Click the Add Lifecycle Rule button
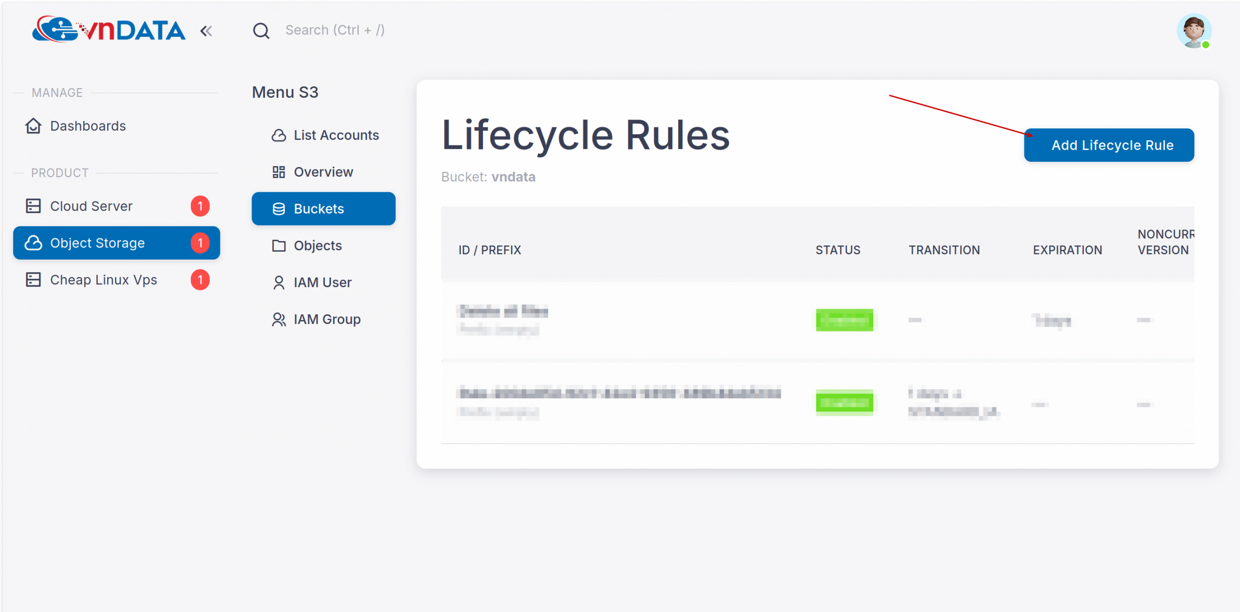The width and height of the screenshot is (1240, 612). 1109,145
